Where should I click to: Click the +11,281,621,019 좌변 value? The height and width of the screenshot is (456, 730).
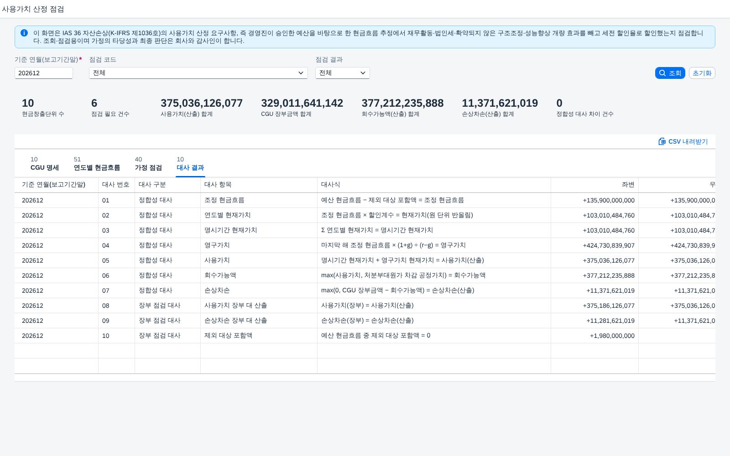(610, 321)
